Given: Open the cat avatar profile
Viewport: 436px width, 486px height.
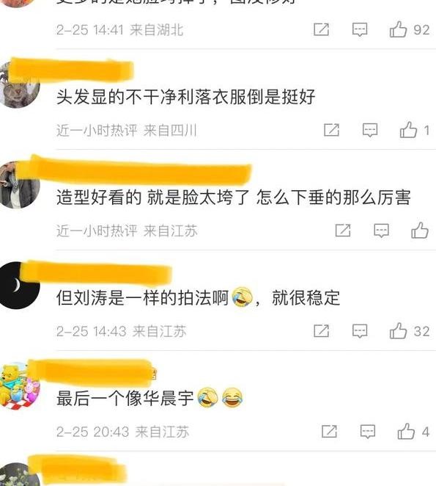Looking at the screenshot, I should [x=18, y=85].
